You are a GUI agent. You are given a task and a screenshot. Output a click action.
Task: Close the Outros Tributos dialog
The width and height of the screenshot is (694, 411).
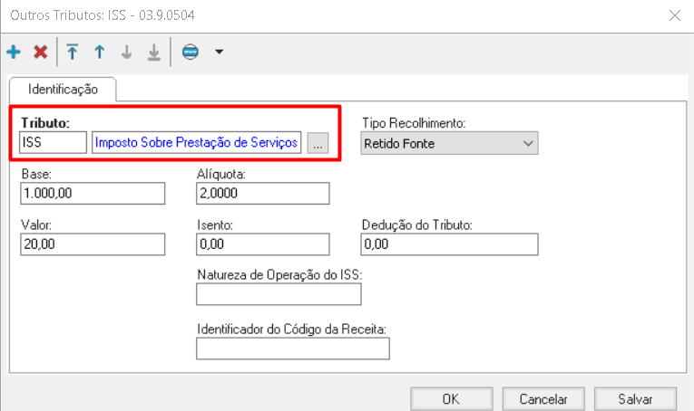coord(675,16)
